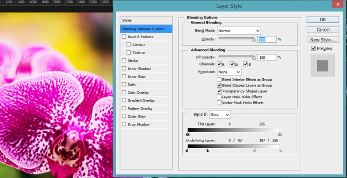
Task: Click the Opacity value input field
Action: click(267, 39)
